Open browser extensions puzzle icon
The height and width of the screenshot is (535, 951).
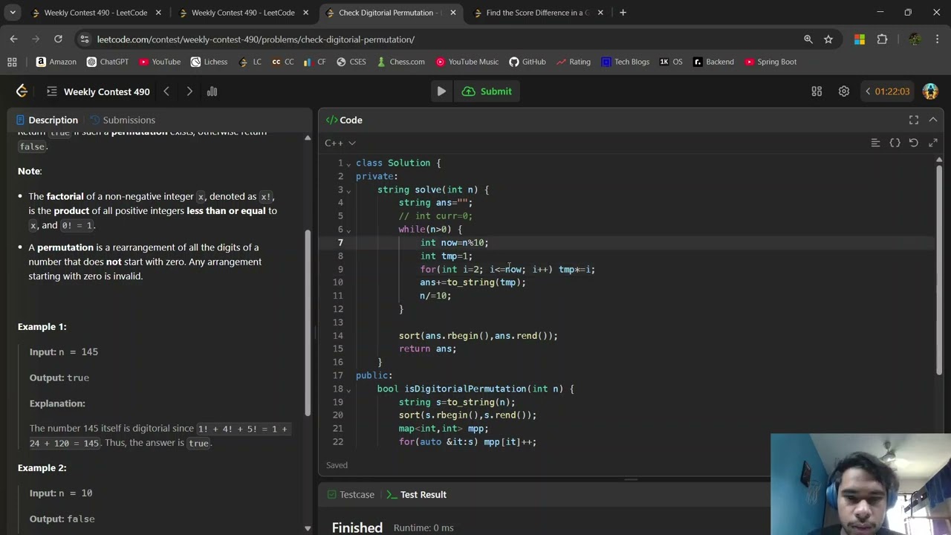pyautogui.click(x=882, y=39)
